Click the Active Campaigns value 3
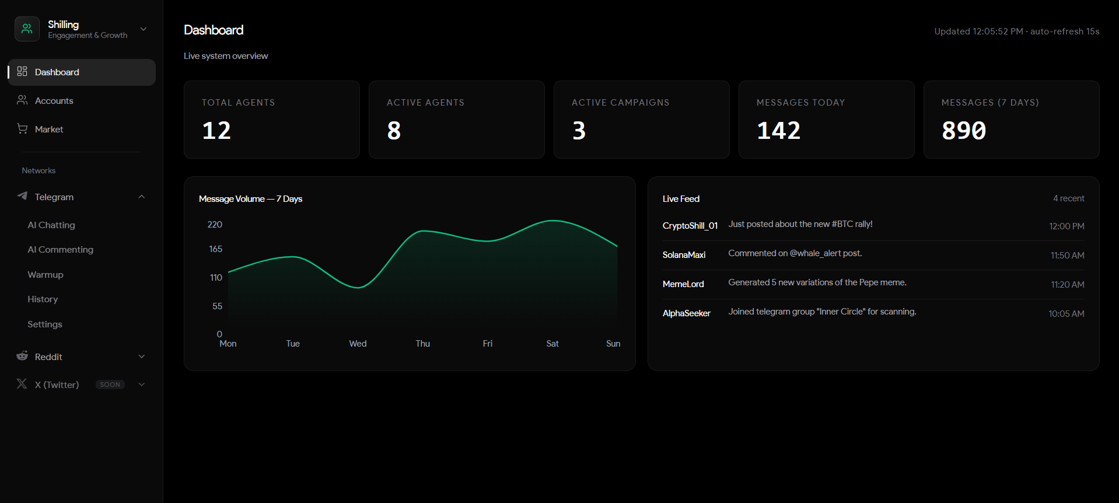 click(579, 130)
